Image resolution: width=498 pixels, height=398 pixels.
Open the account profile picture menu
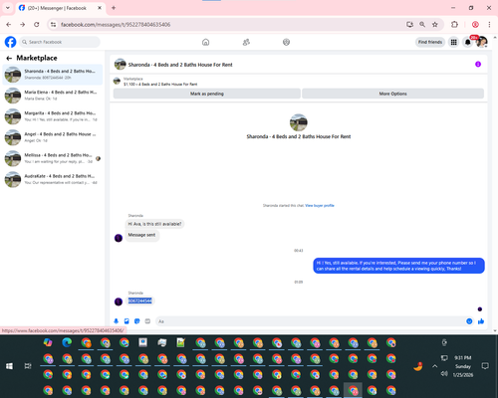(482, 42)
